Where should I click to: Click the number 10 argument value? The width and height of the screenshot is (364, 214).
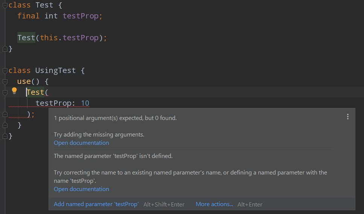[x=85, y=103]
